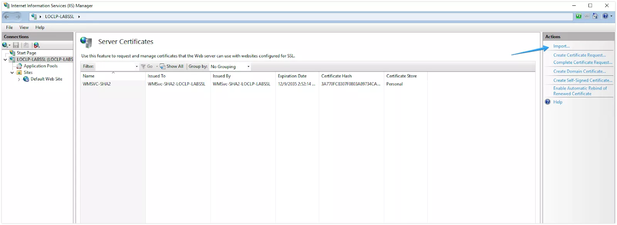Open the File menu
This screenshot has height=225, width=617.
click(9, 27)
